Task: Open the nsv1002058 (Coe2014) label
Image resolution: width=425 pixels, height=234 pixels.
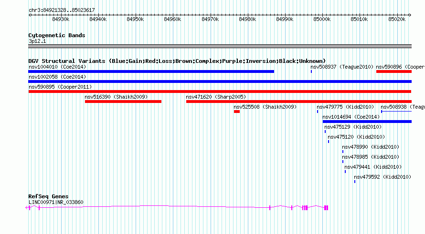Action: [x=57, y=77]
